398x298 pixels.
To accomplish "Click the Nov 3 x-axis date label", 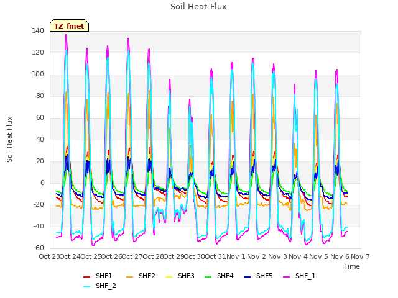I will tap(278, 256).
